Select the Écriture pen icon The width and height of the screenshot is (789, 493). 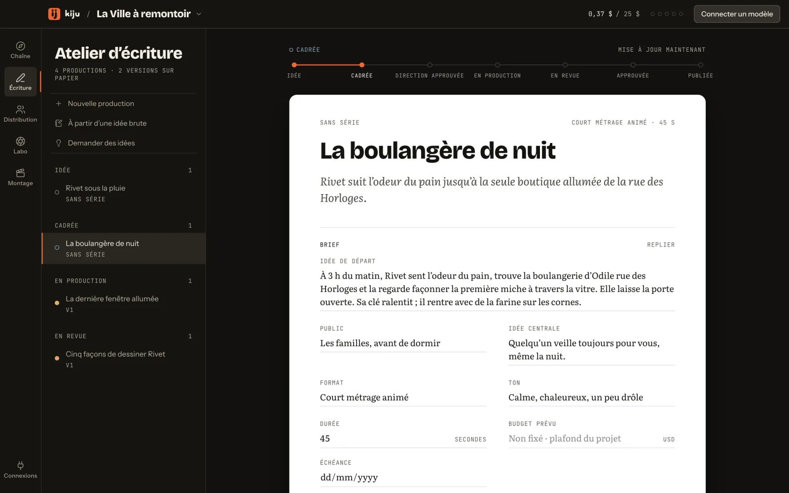pos(20,78)
